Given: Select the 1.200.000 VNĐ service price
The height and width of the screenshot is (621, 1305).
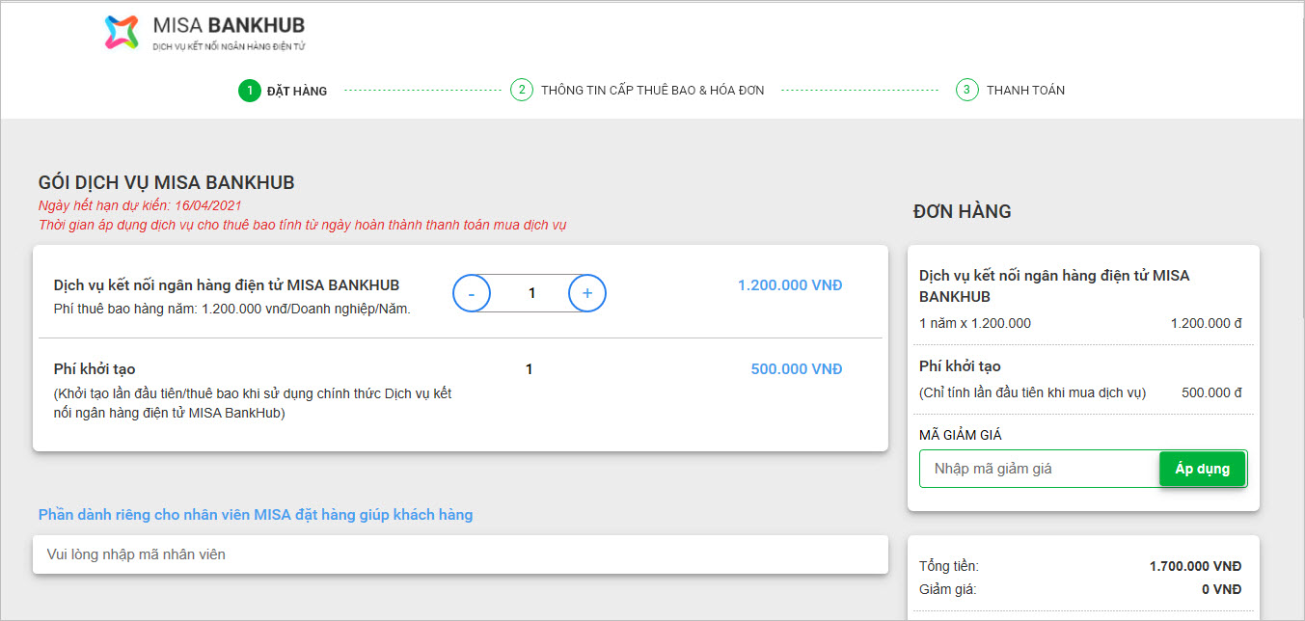Looking at the screenshot, I should tap(789, 285).
